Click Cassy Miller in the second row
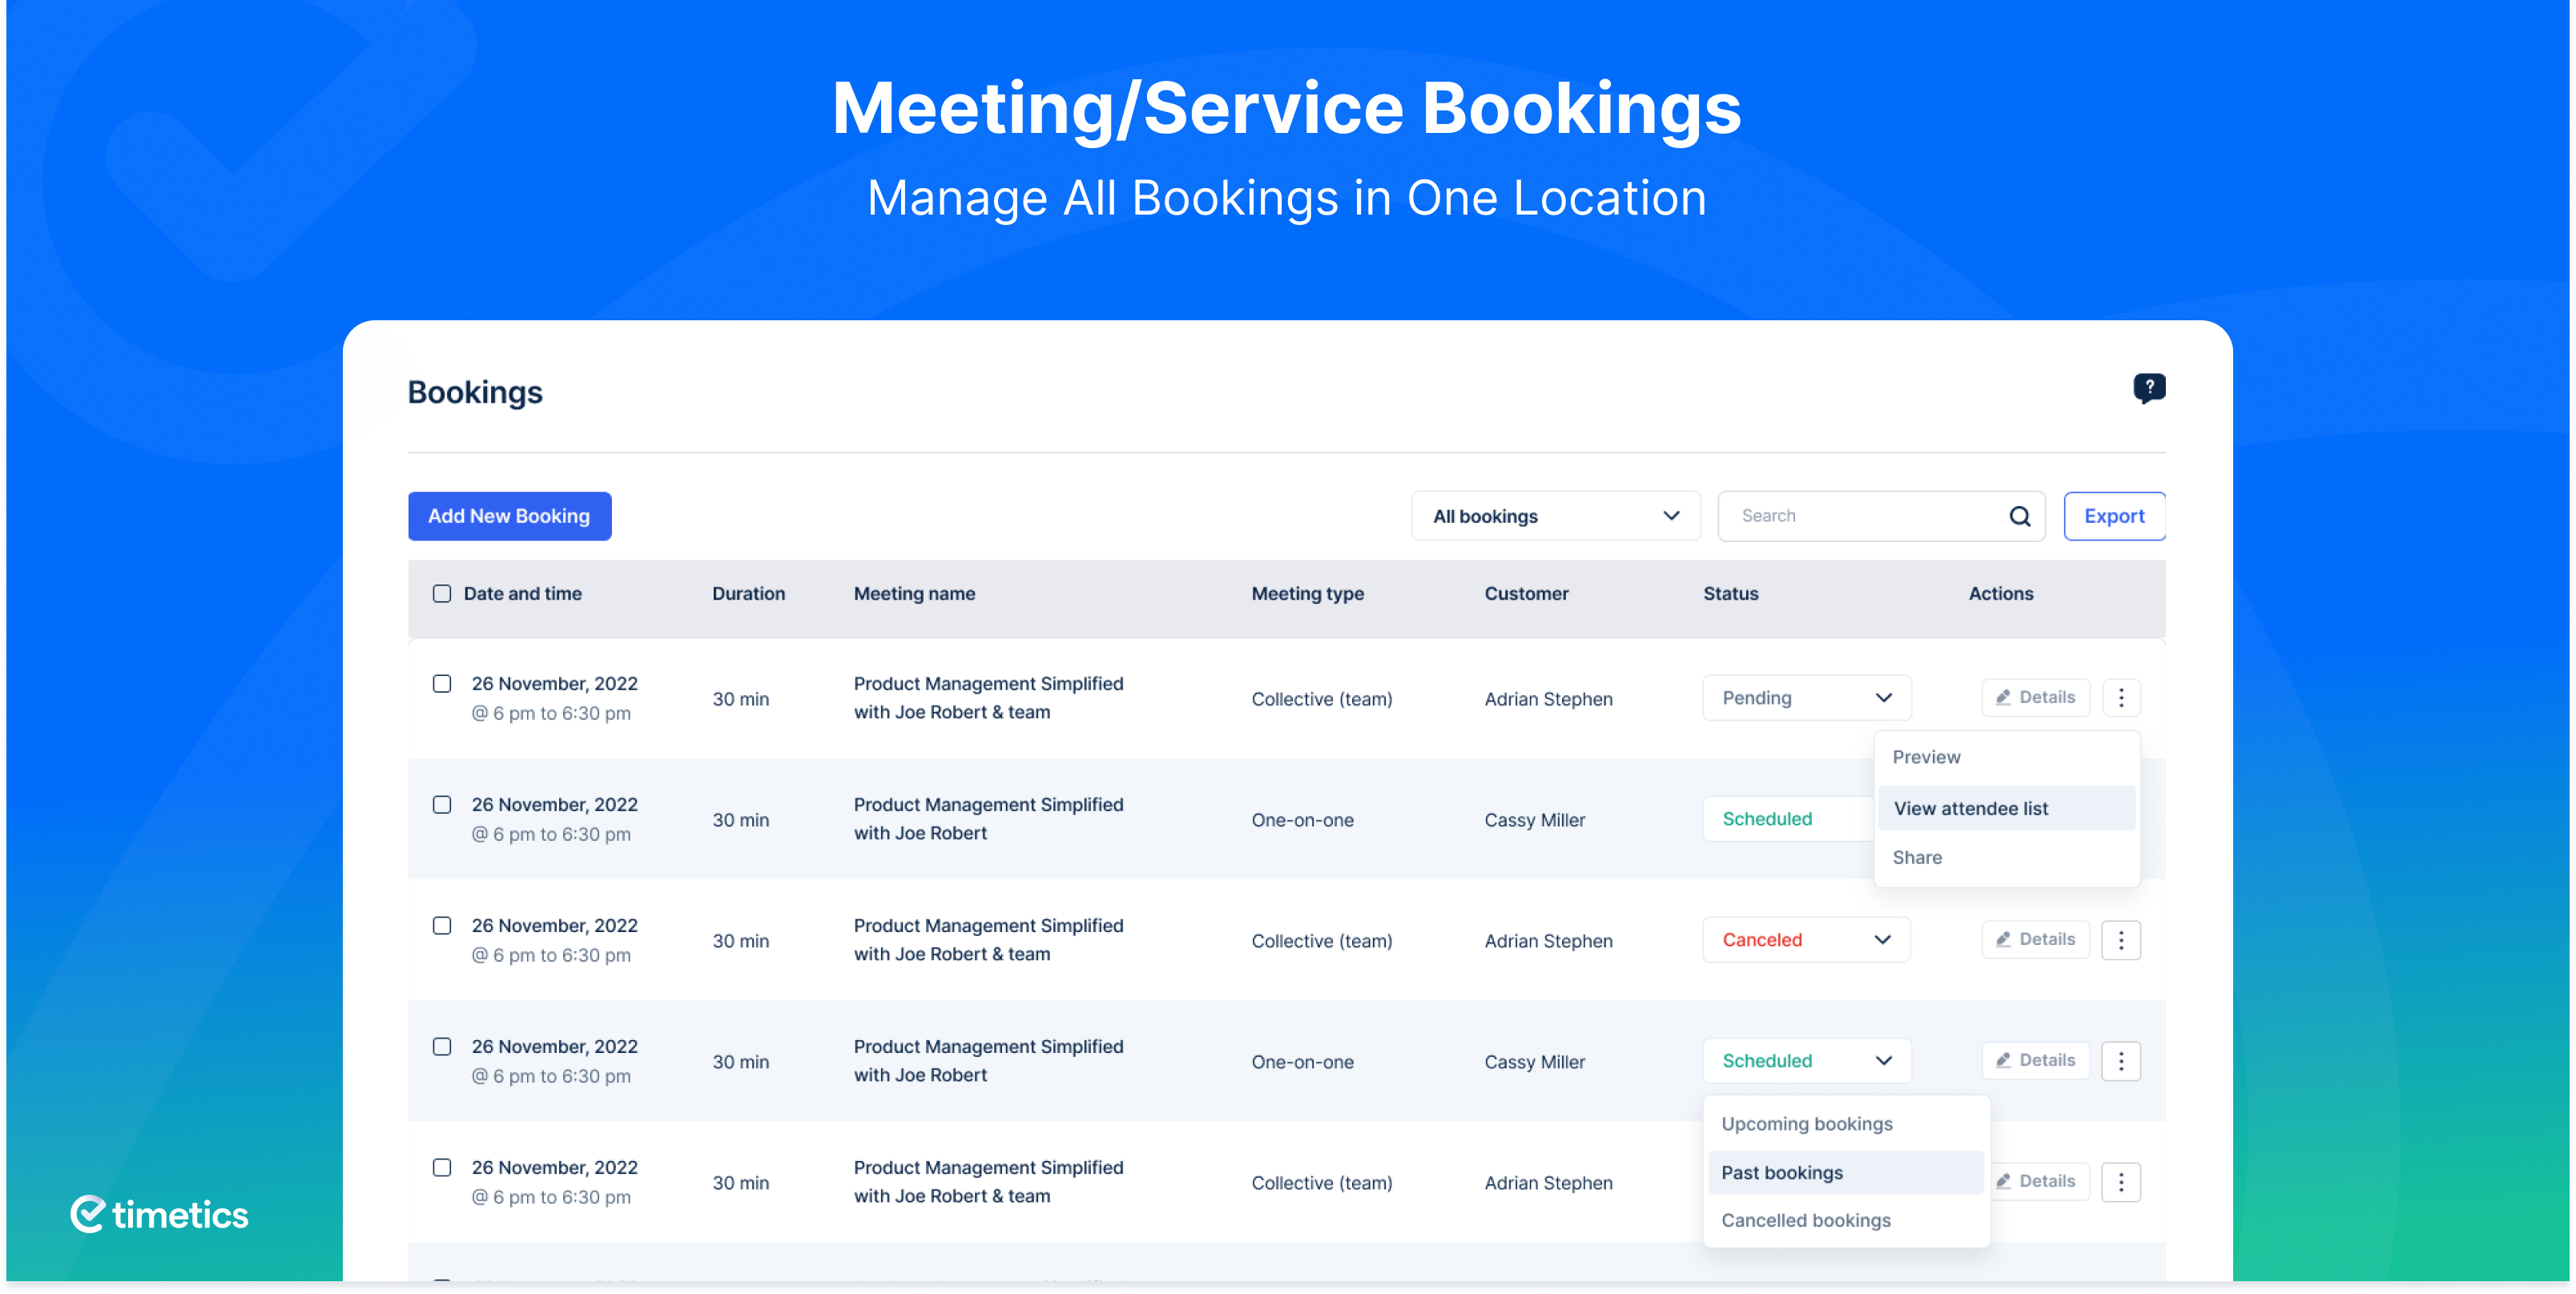The width and height of the screenshot is (2576, 1294). pos(1534,820)
